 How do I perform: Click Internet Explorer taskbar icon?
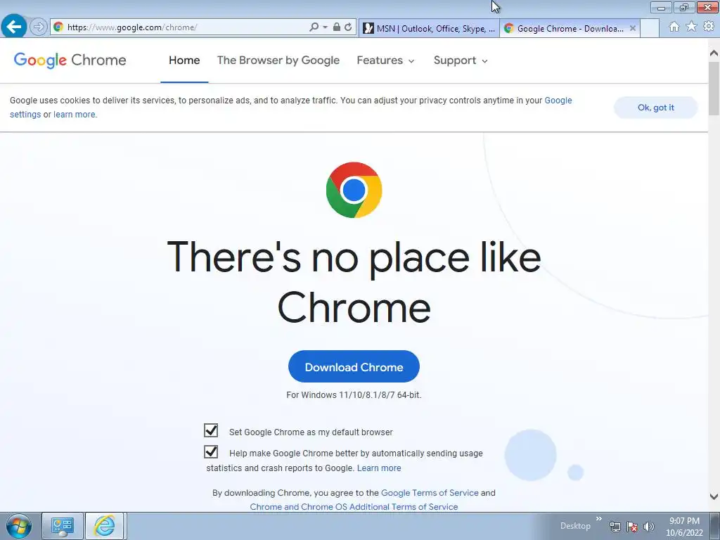pos(105,526)
